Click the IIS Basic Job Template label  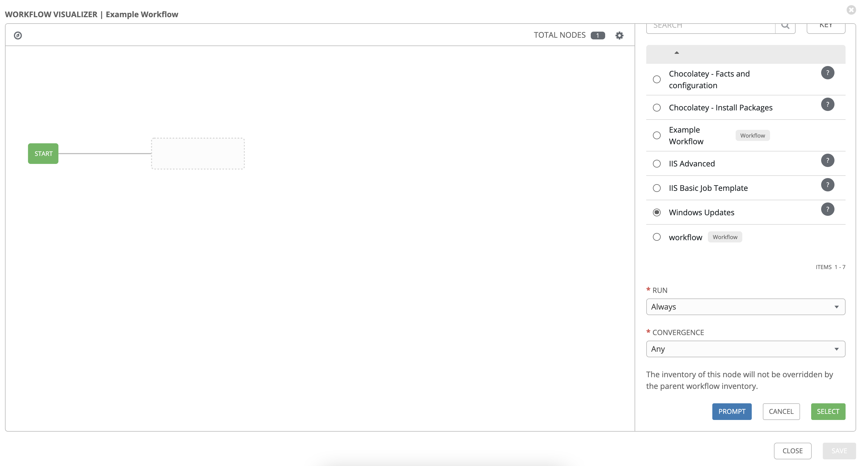pos(708,188)
